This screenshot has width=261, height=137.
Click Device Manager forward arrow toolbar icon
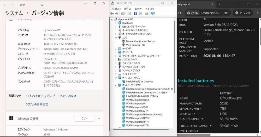(117, 14)
